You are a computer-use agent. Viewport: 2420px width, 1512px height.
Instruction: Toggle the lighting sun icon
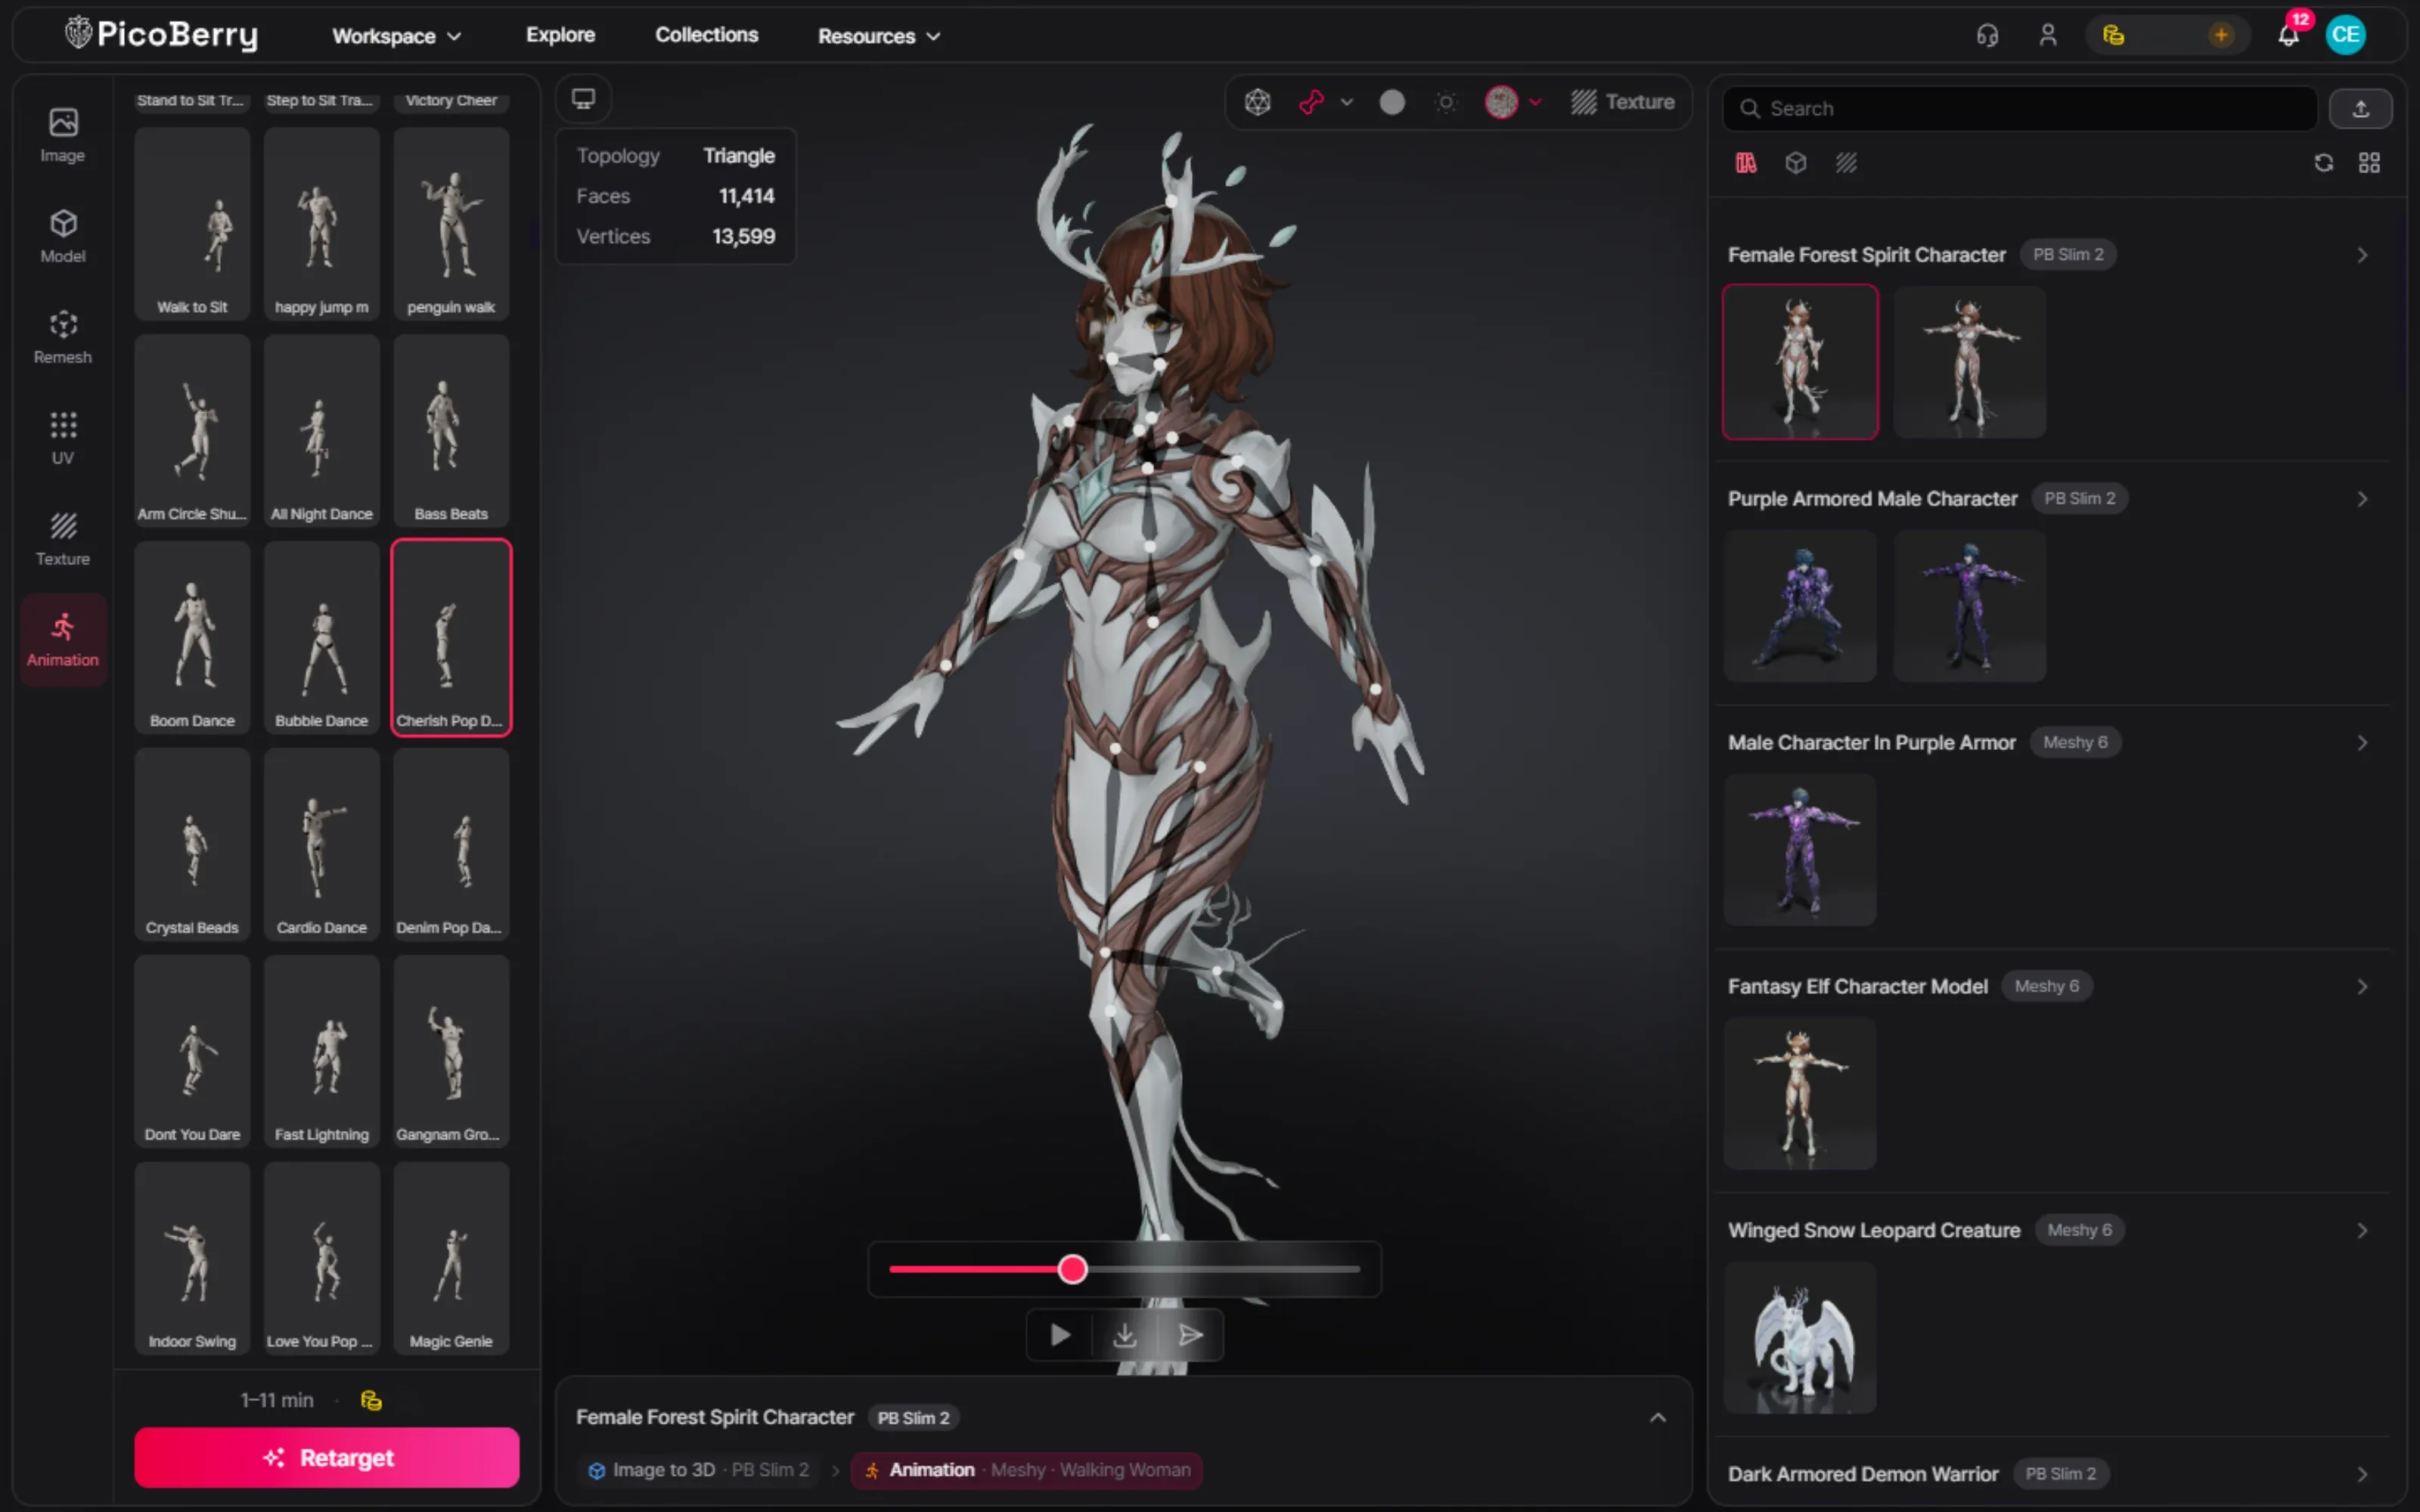point(1446,102)
